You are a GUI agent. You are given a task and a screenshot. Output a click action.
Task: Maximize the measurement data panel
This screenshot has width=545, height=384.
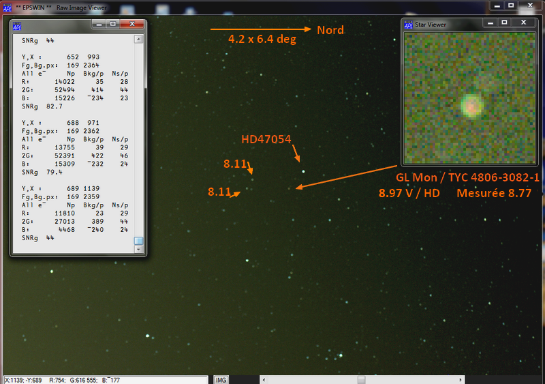coord(113,23)
